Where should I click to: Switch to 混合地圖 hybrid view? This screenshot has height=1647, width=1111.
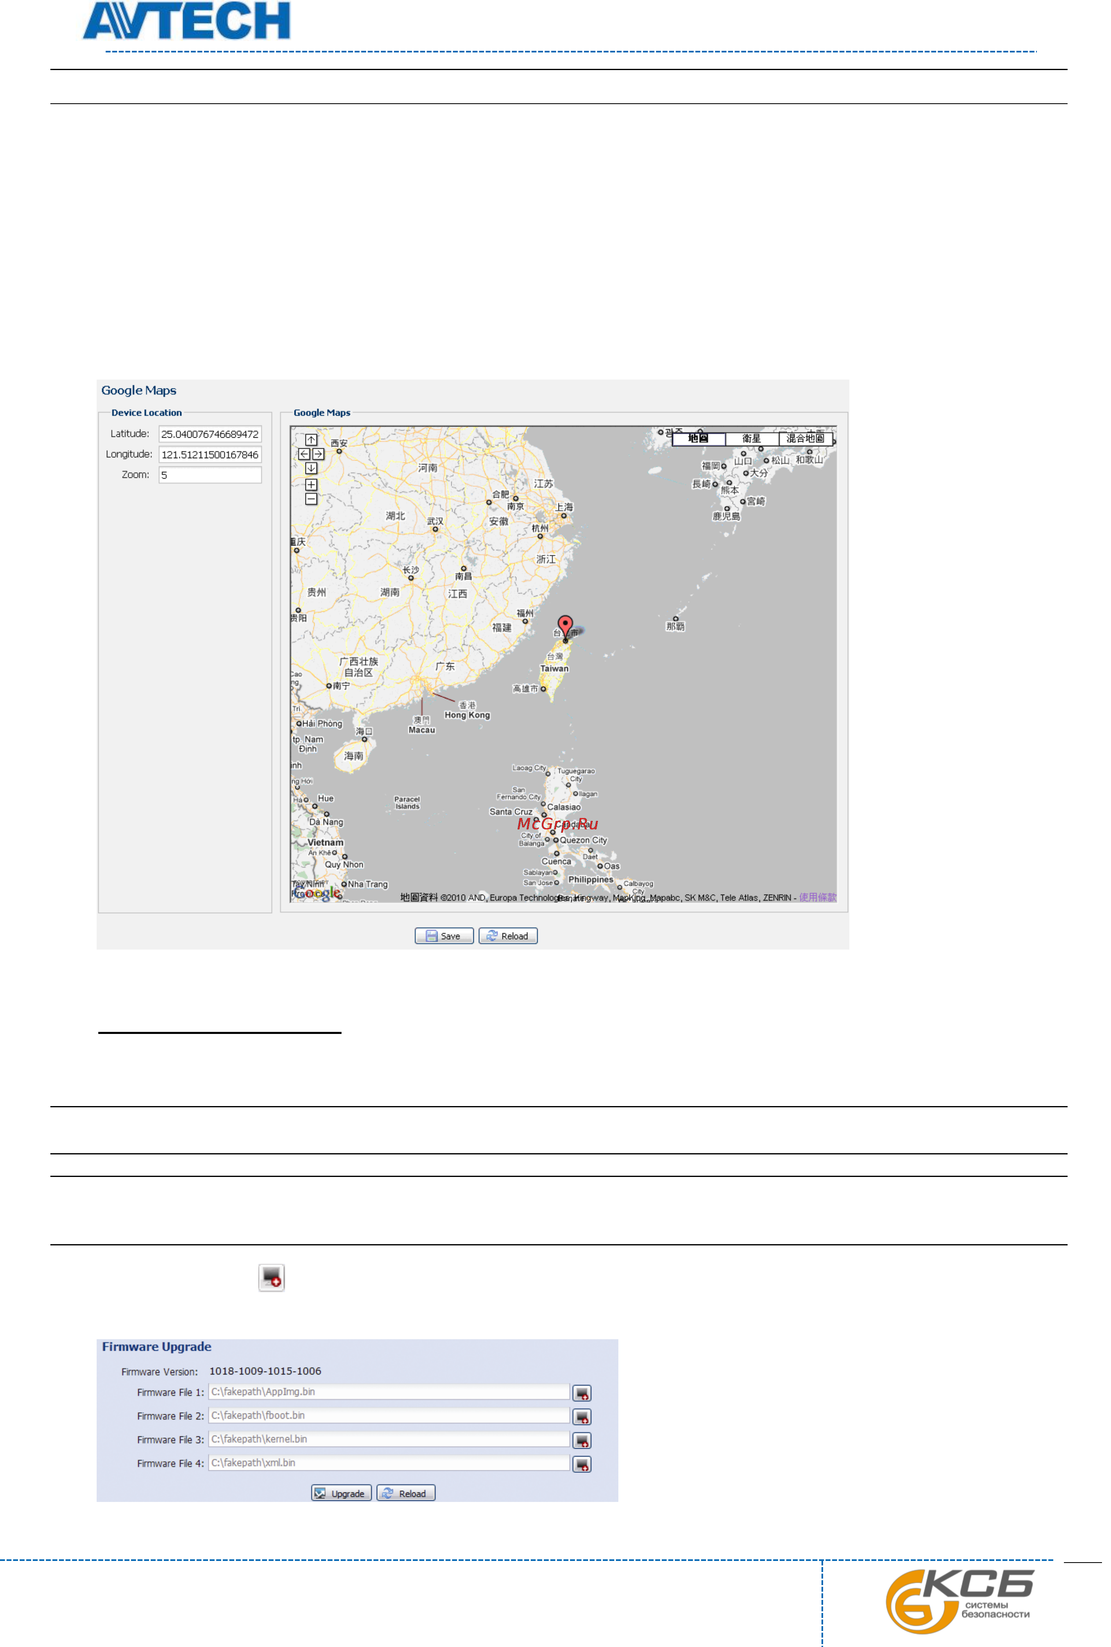(x=805, y=438)
